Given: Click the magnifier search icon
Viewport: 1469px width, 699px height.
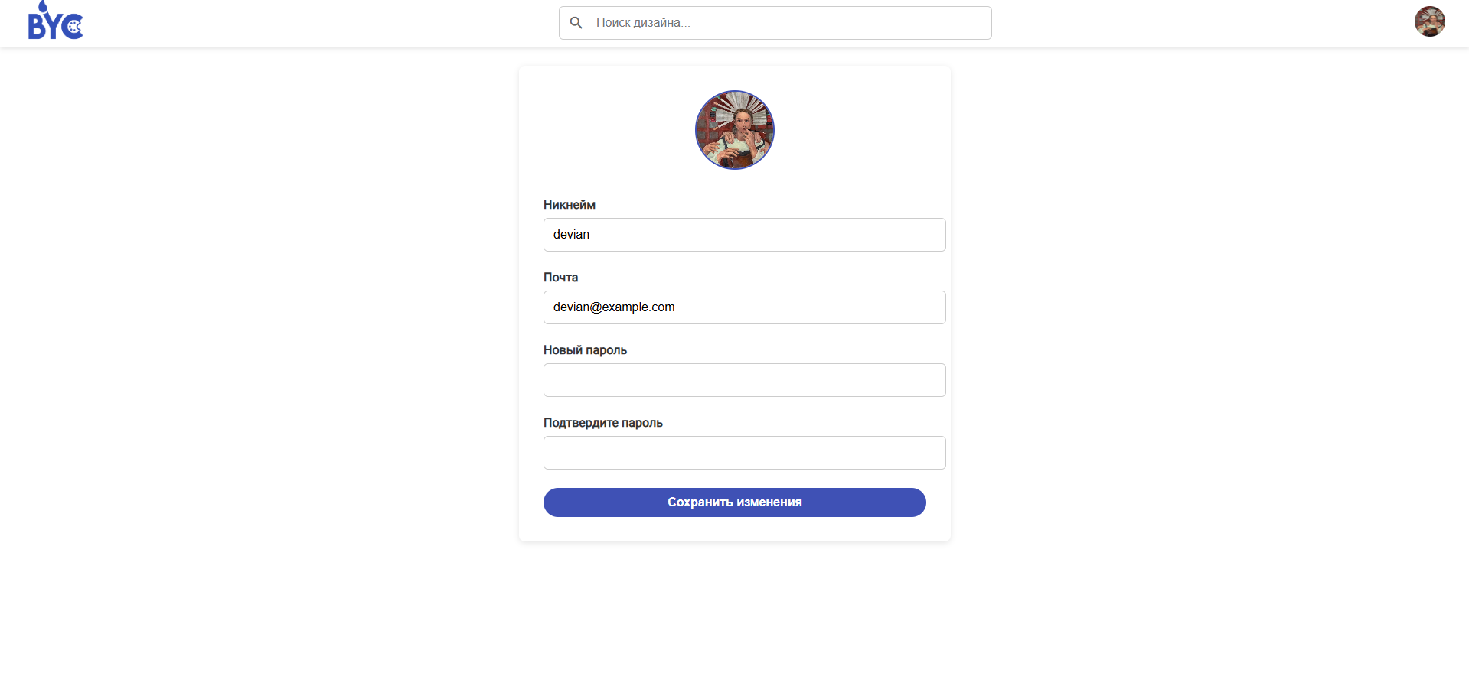Looking at the screenshot, I should [576, 23].
